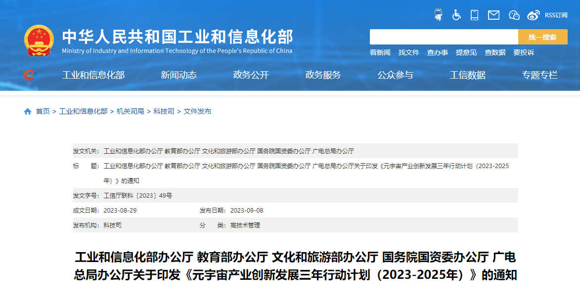Image resolution: width=580 pixels, height=308 pixels.
Task: Click the robot assistant mascot icon
Action: click(438, 15)
